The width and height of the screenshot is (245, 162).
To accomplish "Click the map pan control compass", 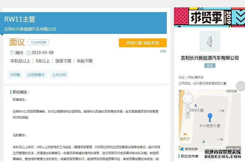I will pyautogui.click(x=188, y=99).
